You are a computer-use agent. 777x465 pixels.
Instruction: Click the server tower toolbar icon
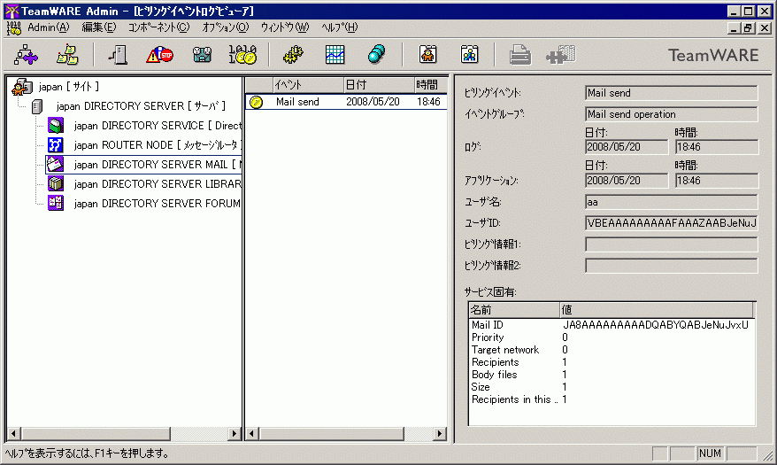118,55
